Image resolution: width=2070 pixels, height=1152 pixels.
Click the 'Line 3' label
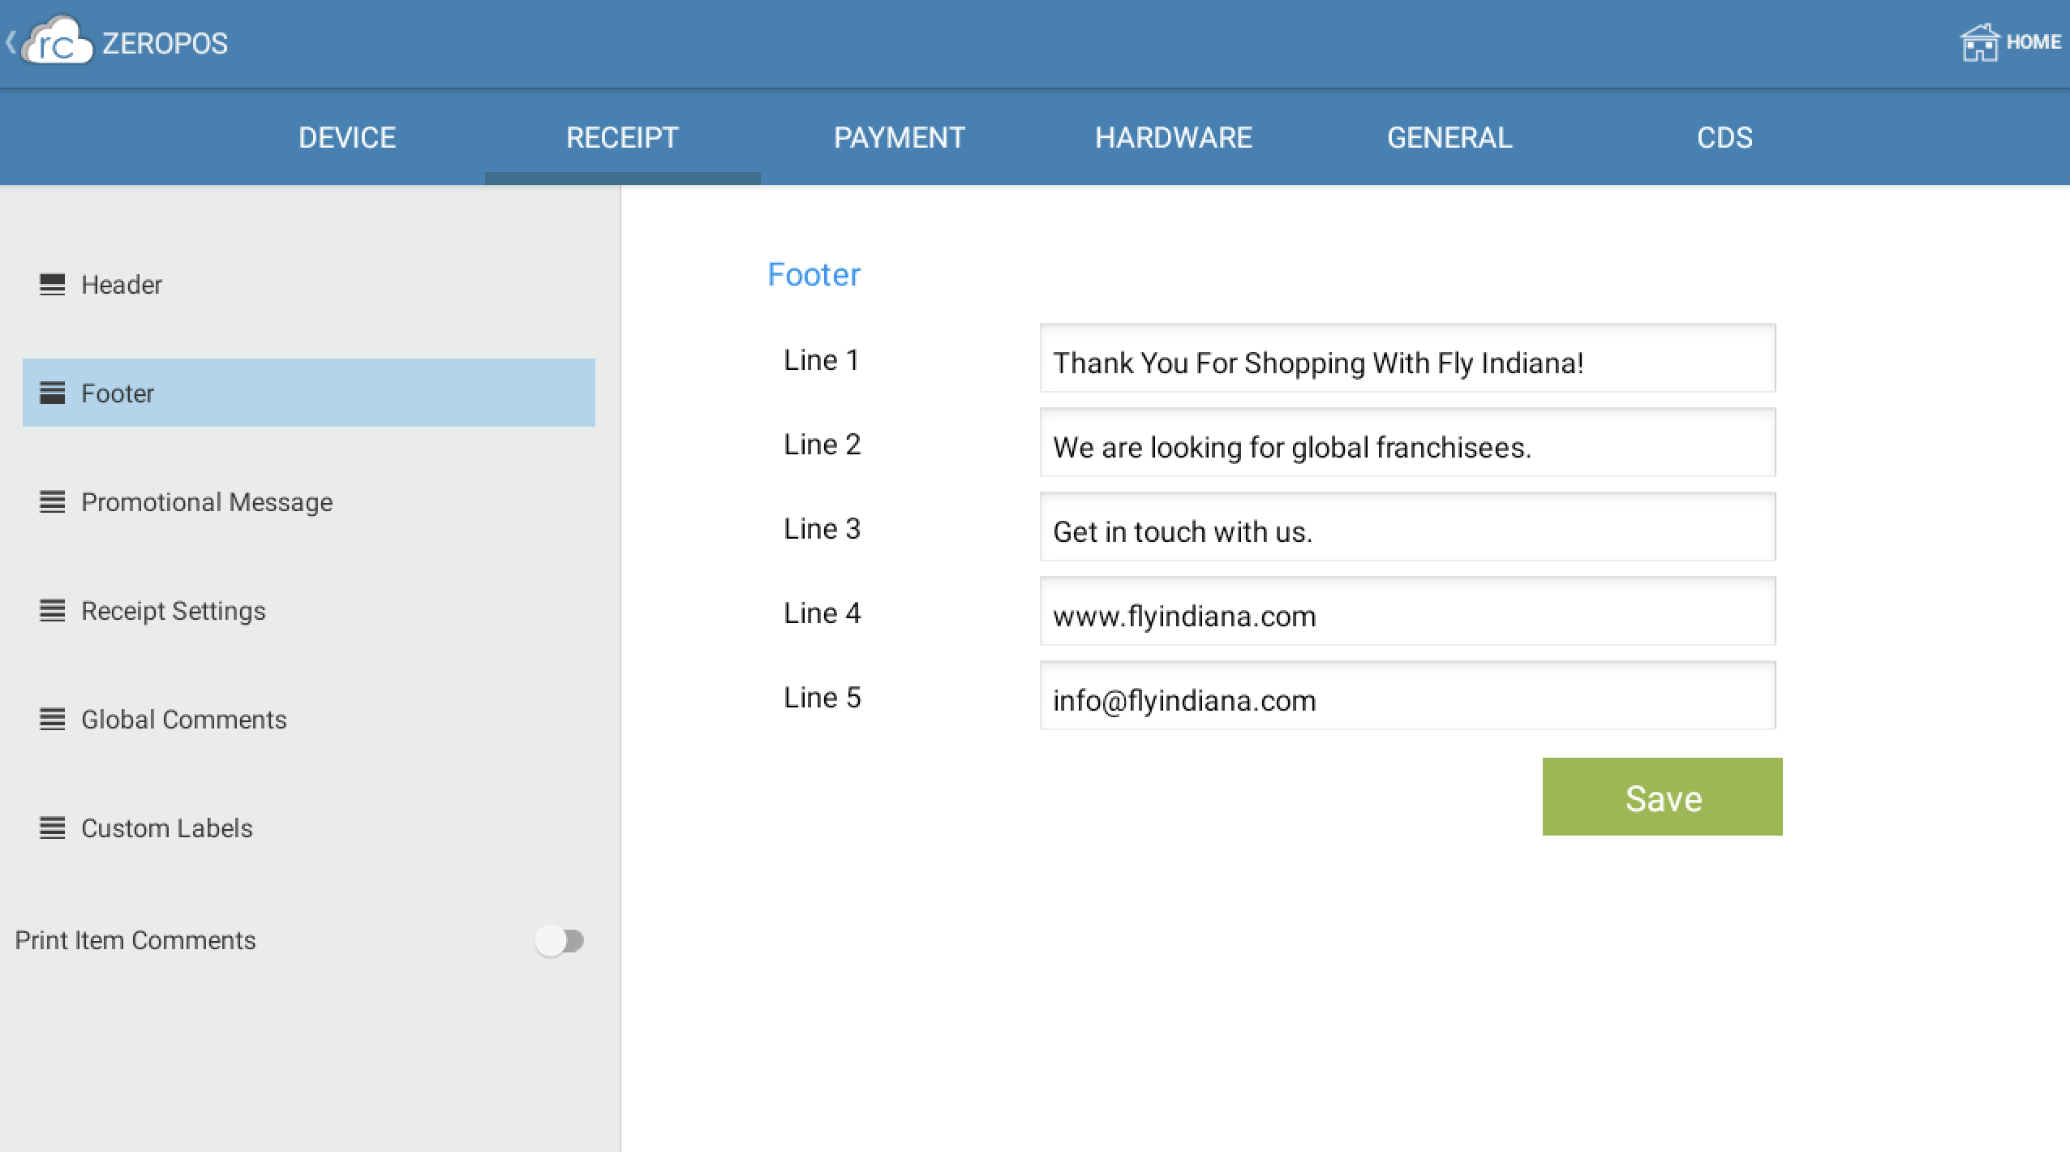[x=822, y=529]
